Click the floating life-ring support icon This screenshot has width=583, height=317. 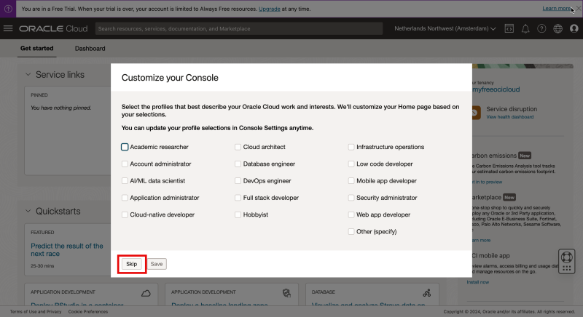tap(567, 258)
